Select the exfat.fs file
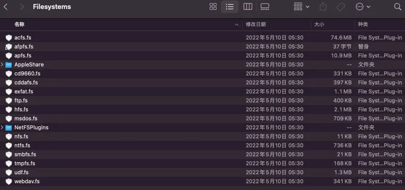The image size is (405, 190). pyautogui.click(x=23, y=92)
